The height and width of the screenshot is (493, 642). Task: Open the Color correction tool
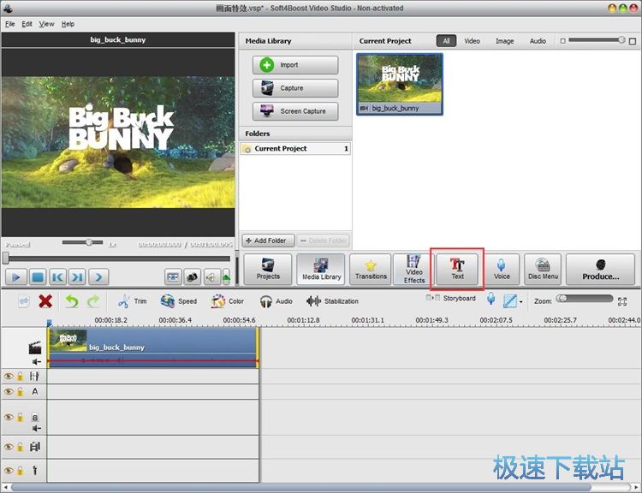(227, 301)
